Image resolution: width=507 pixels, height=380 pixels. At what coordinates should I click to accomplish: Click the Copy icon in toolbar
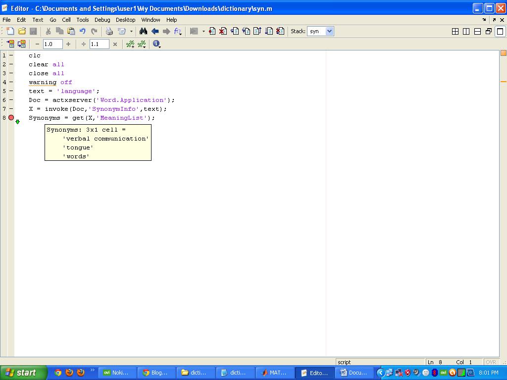(59, 31)
